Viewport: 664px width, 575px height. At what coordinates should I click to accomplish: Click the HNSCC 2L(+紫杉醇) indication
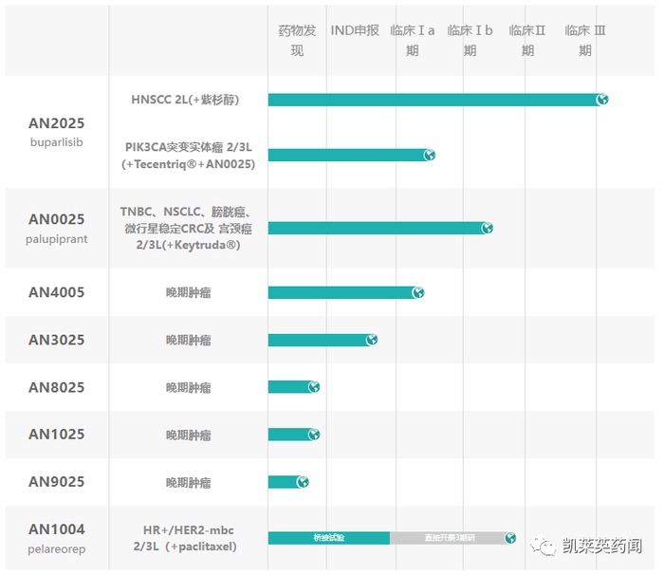pos(185,100)
